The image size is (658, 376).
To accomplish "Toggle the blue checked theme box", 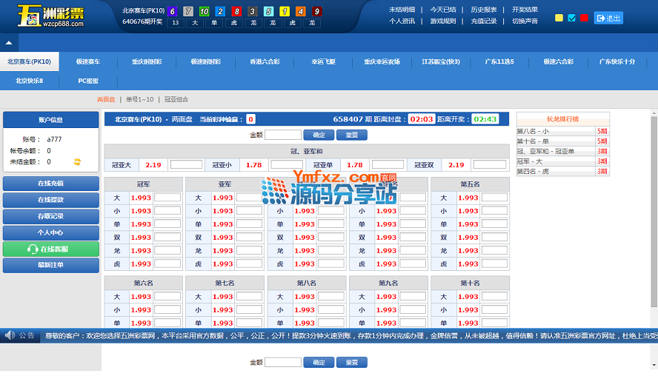I will pos(571,18).
